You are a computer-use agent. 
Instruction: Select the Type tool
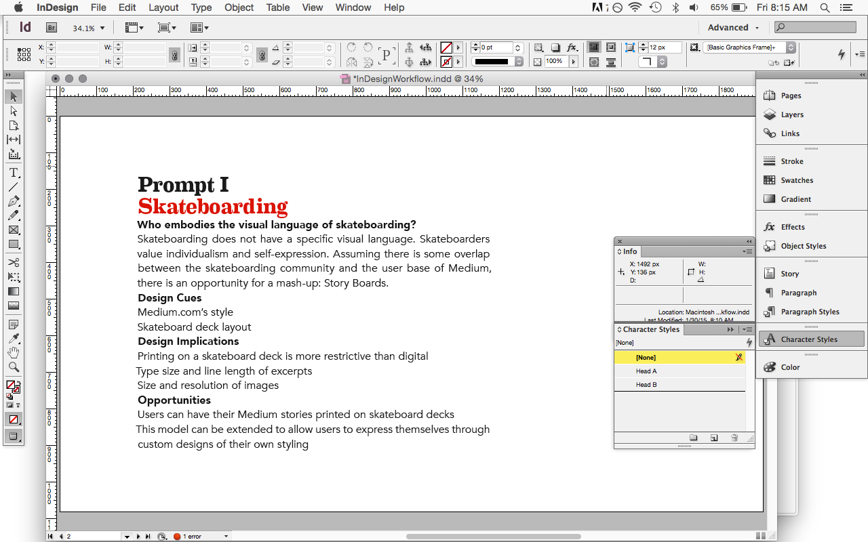coord(12,173)
